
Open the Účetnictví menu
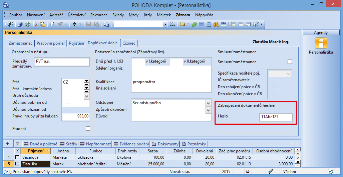click(x=76, y=15)
